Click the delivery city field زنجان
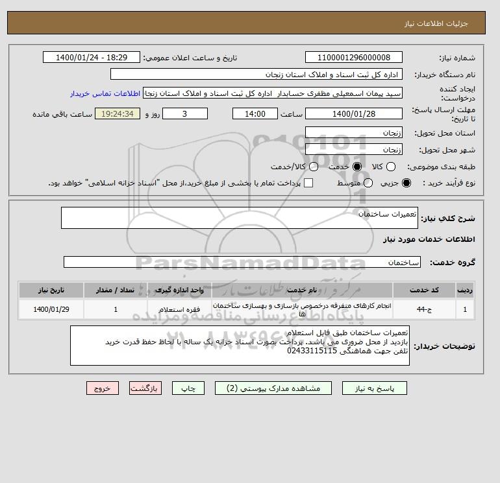The height and width of the screenshot is (483, 500). [x=354, y=149]
